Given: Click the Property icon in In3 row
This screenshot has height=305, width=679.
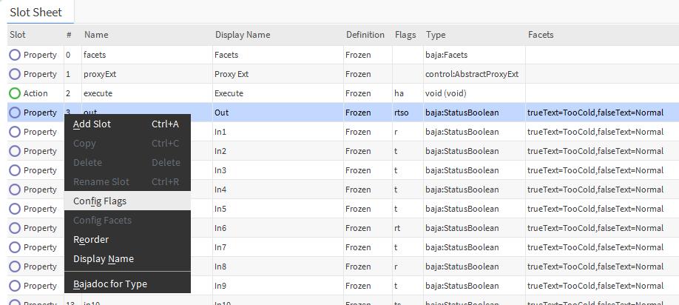Looking at the screenshot, I should coord(15,170).
